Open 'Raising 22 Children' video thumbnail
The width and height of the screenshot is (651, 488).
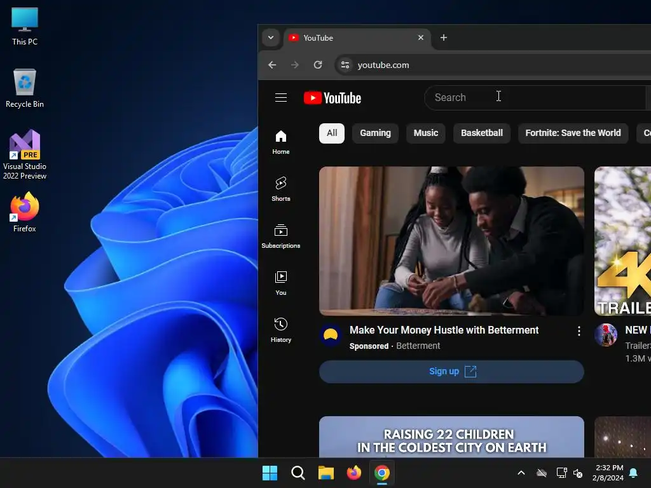[x=451, y=437]
